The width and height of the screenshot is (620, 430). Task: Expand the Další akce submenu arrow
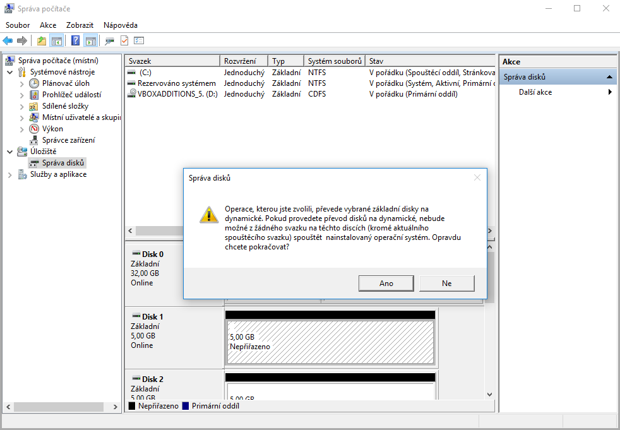pos(610,92)
